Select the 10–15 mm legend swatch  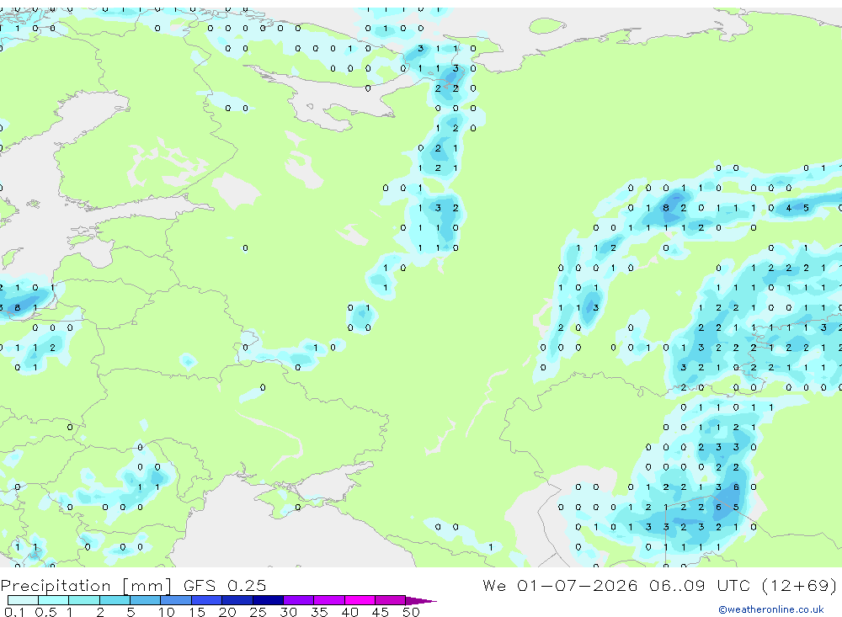click(176, 600)
